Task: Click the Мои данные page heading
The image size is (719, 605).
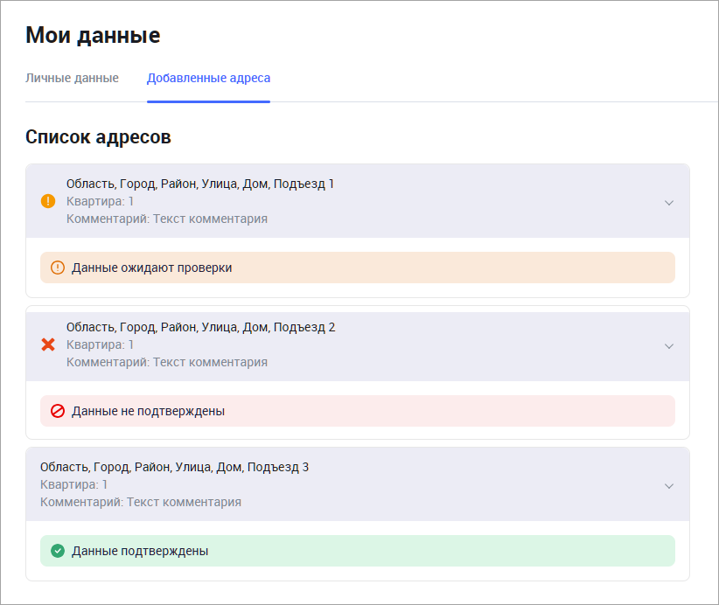Action: click(93, 35)
